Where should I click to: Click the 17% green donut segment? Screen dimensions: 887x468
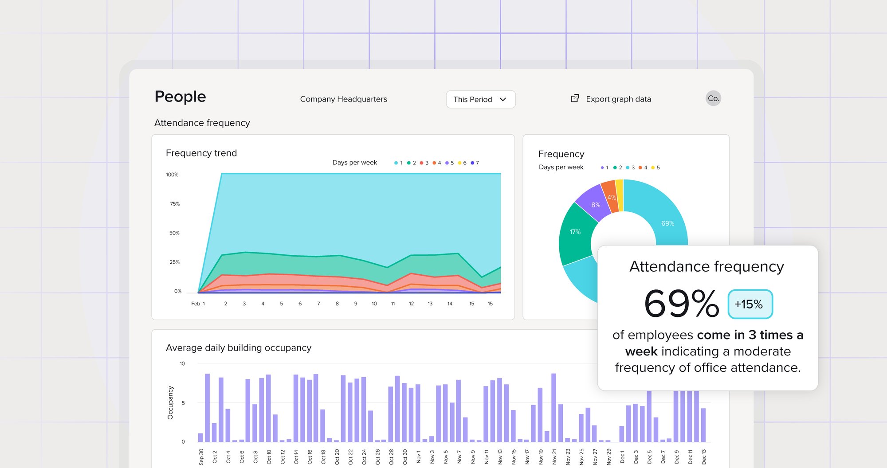coord(575,232)
